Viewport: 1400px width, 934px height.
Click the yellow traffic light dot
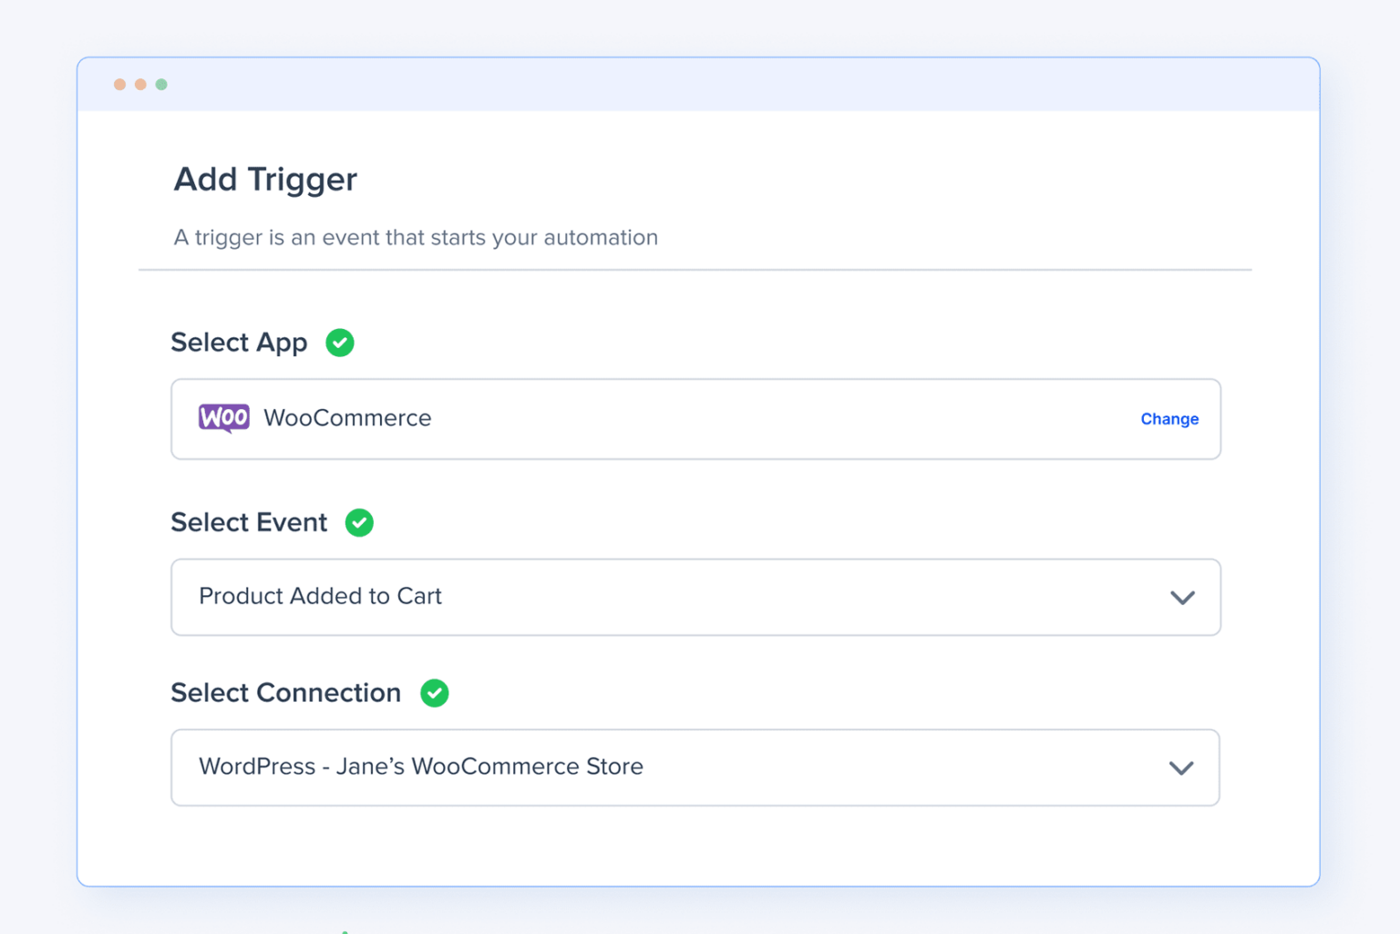[x=140, y=84]
